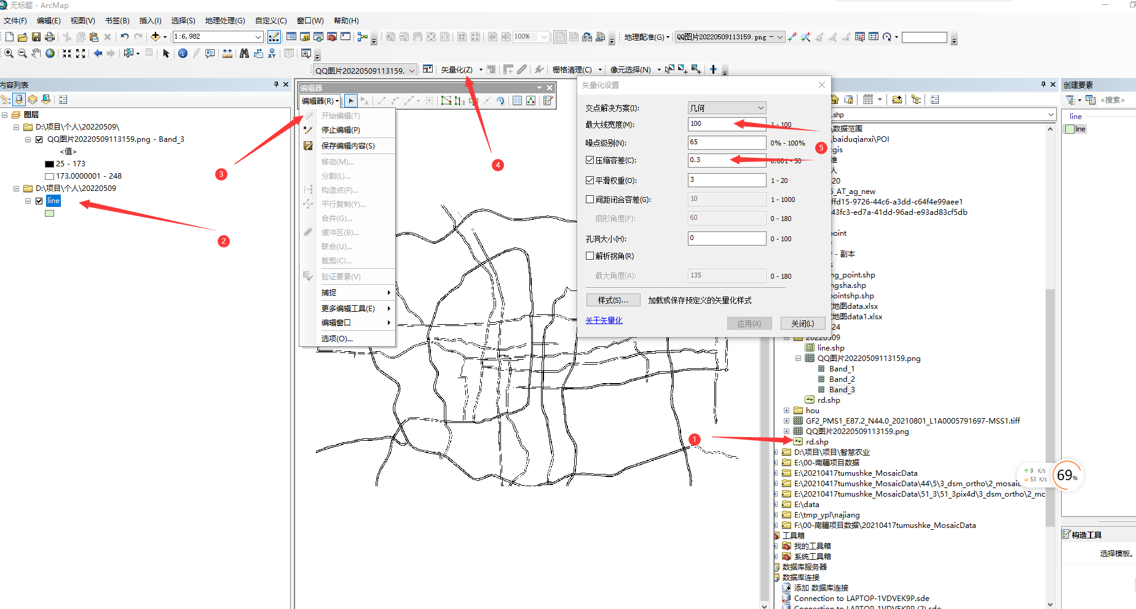
Task: Toggle the Editor toolbar icon
Action: coord(274,37)
